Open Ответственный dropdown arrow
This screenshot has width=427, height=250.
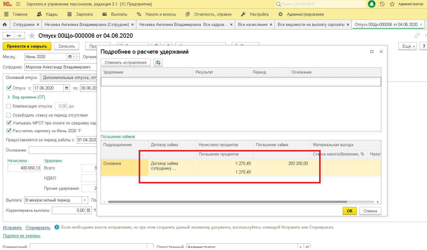tap(300, 246)
